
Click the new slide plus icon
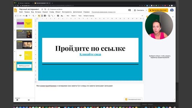pyautogui.click(x=16, y=16)
